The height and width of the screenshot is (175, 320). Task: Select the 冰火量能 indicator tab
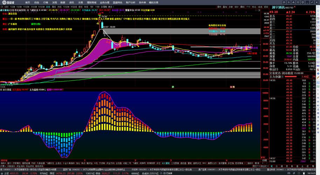(166, 163)
